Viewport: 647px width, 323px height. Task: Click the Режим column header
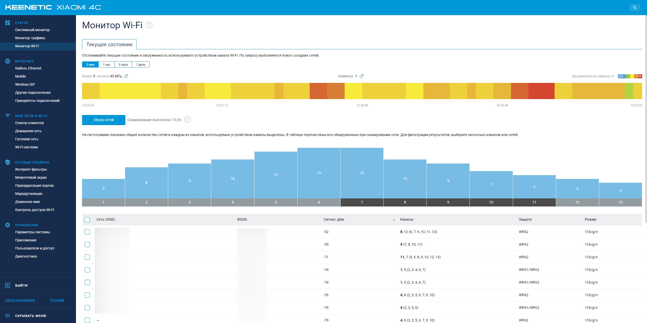tap(590, 219)
